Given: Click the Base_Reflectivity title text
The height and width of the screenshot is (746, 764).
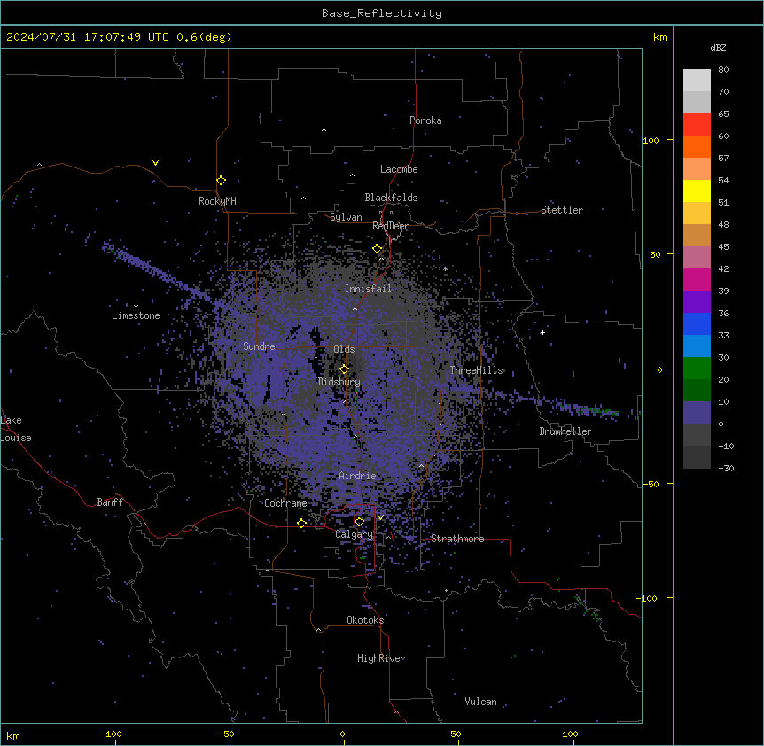Looking at the screenshot, I should (382, 13).
